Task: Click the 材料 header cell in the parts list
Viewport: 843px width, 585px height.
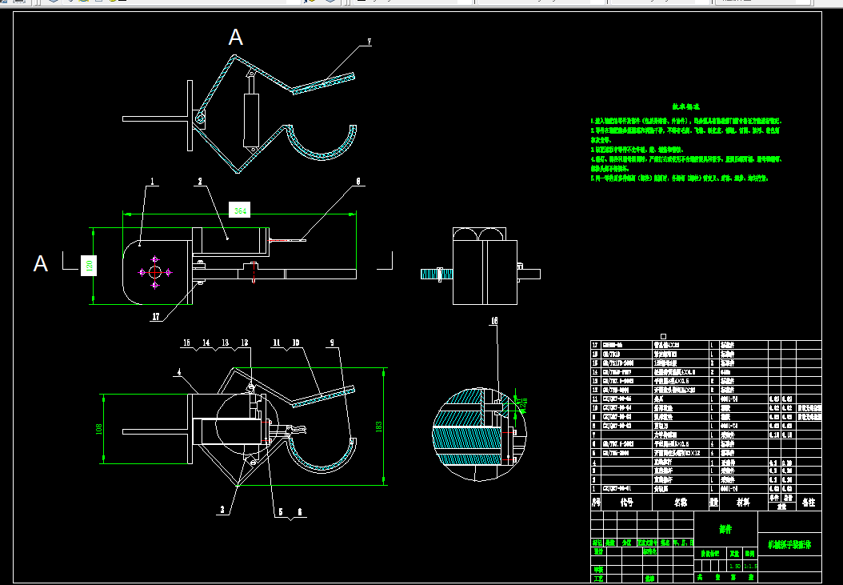Action: click(743, 502)
